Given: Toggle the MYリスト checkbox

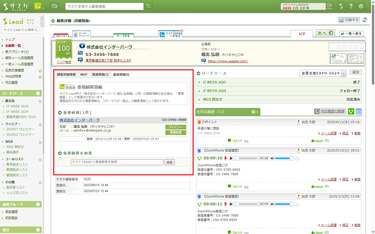Looking at the screenshot, I should (55, 36).
